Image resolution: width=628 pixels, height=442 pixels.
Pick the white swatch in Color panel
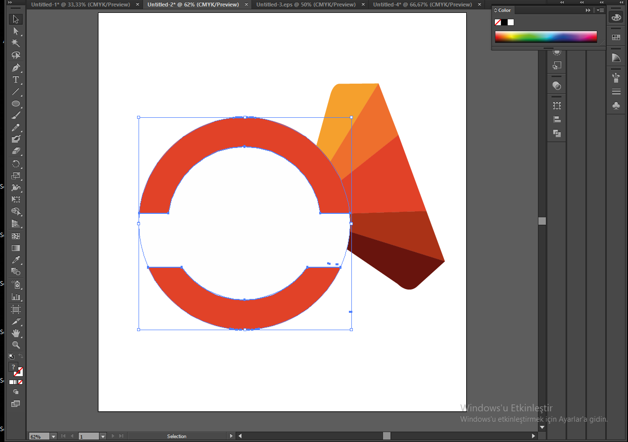click(511, 22)
